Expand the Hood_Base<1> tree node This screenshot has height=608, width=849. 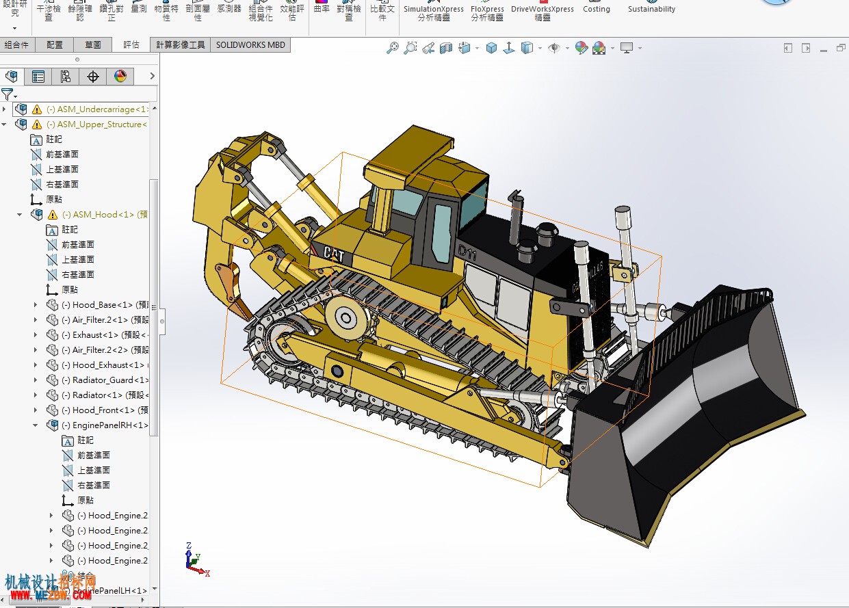click(x=36, y=305)
